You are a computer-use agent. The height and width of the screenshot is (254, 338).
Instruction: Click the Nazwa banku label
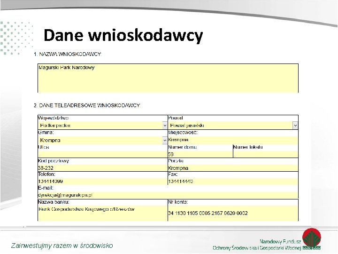[54, 202]
